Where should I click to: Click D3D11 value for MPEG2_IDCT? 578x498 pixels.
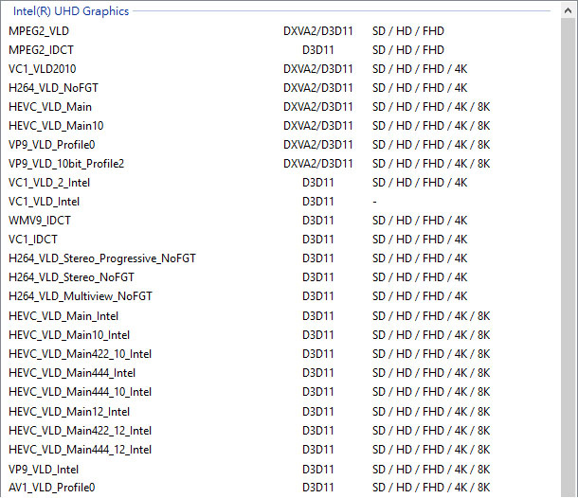click(x=317, y=50)
